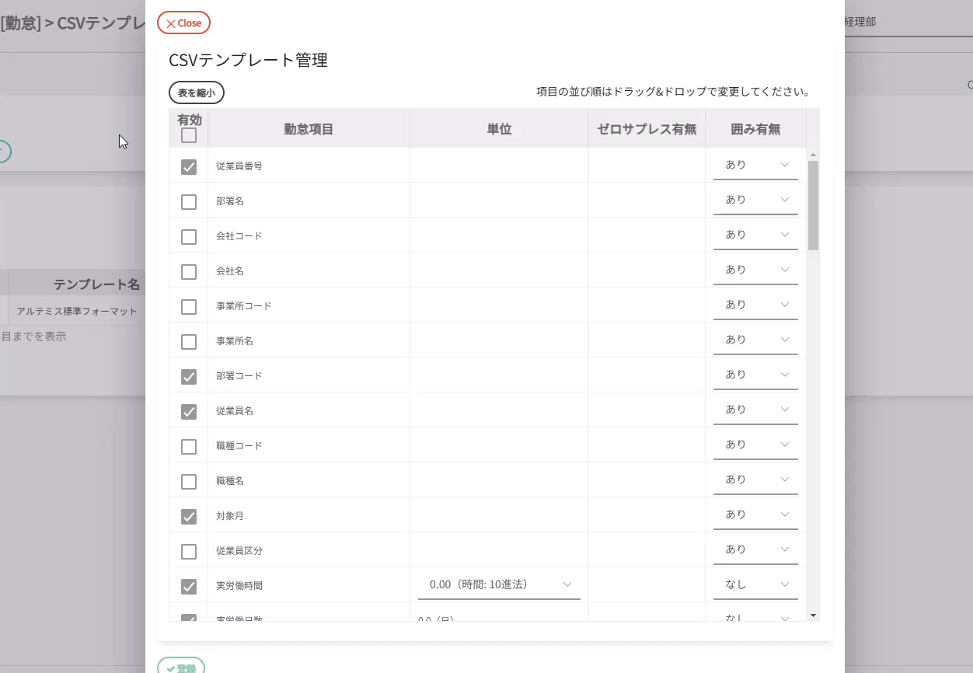Open 囲み有無 dropdown for 従業員番号
Viewport: 973px width, 673px height.
tap(755, 165)
